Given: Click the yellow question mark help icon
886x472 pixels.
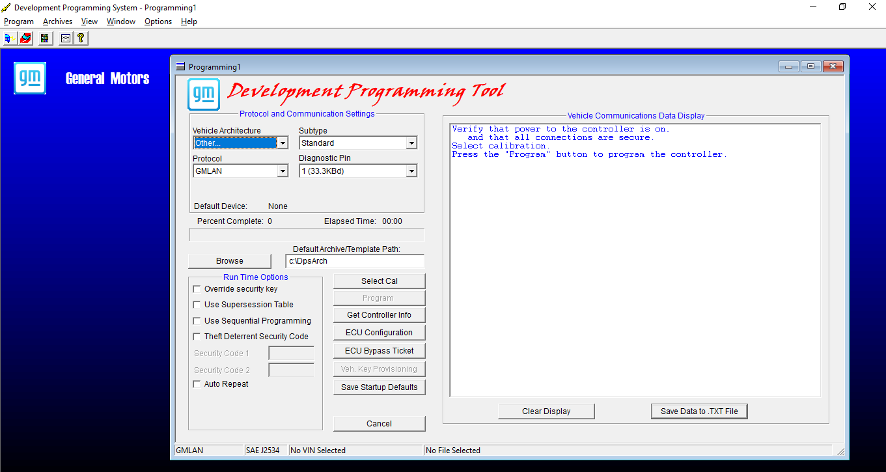Looking at the screenshot, I should (x=81, y=38).
